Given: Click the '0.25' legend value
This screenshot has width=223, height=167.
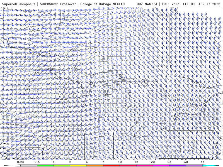Looking at the screenshot, I should [21, 162].
